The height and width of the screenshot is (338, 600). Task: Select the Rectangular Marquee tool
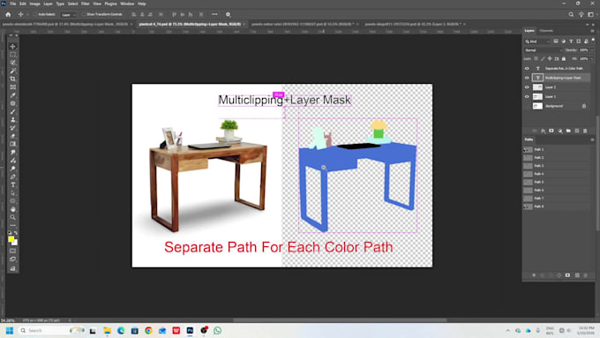12,55
